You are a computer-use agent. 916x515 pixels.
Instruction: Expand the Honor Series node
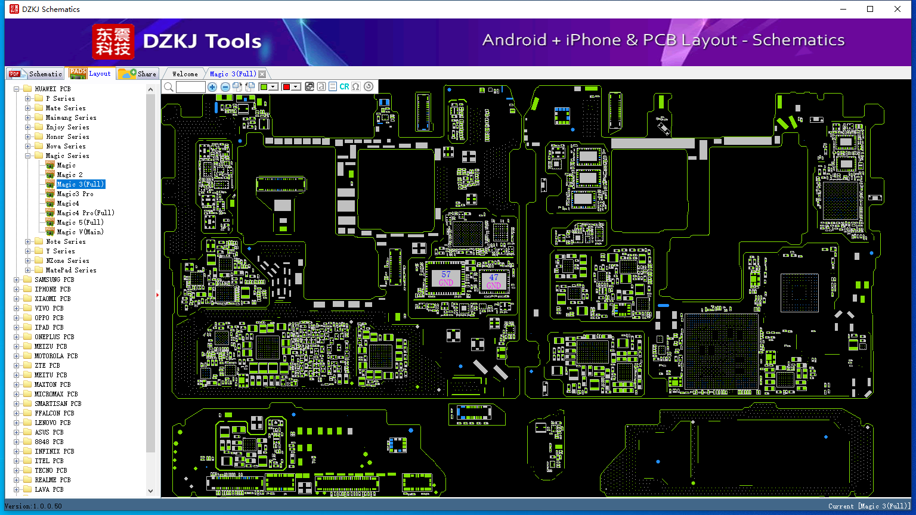27,136
